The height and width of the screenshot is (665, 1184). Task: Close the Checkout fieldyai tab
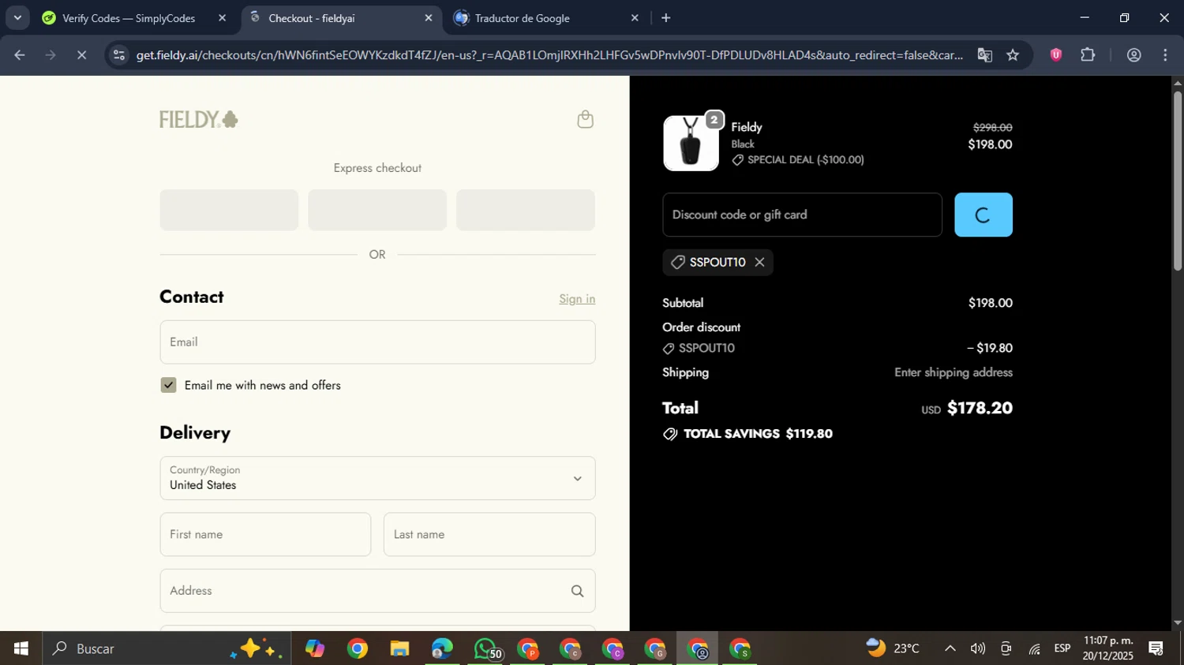coord(429,17)
